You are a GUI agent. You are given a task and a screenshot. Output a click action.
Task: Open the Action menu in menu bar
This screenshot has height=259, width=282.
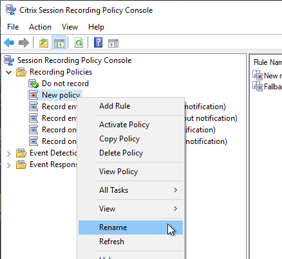[40, 27]
